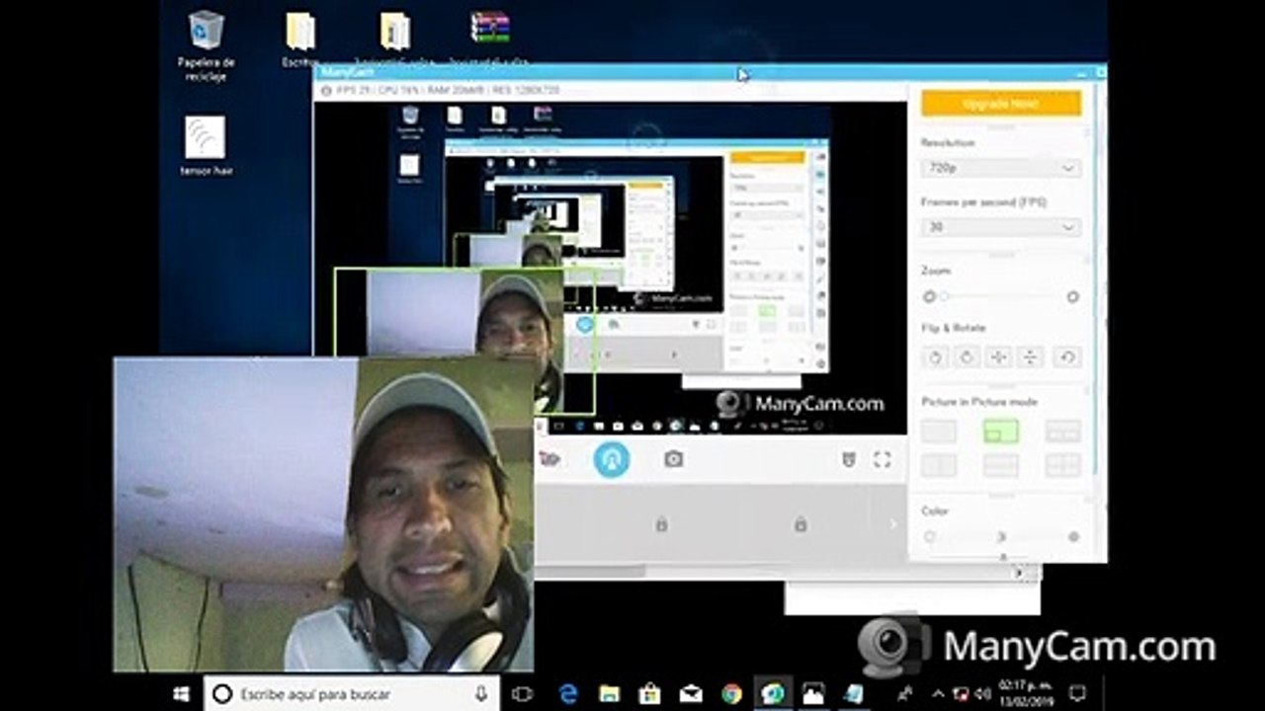Reset flip and rotate settings
This screenshot has height=711, width=1265.
[x=1066, y=357]
